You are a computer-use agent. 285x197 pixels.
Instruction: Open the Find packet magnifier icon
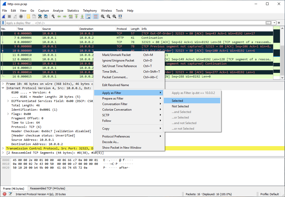[53, 16]
